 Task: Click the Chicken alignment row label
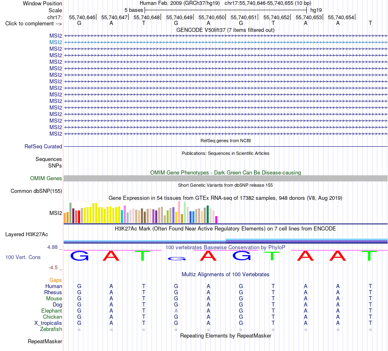pos(52,317)
